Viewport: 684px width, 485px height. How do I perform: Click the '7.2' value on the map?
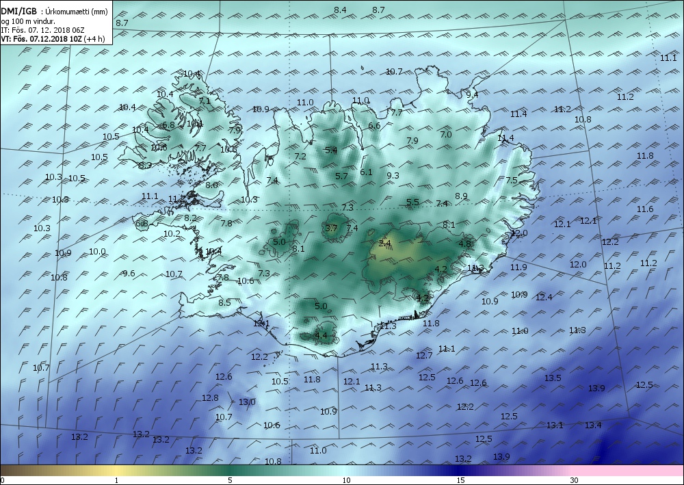[300, 156]
